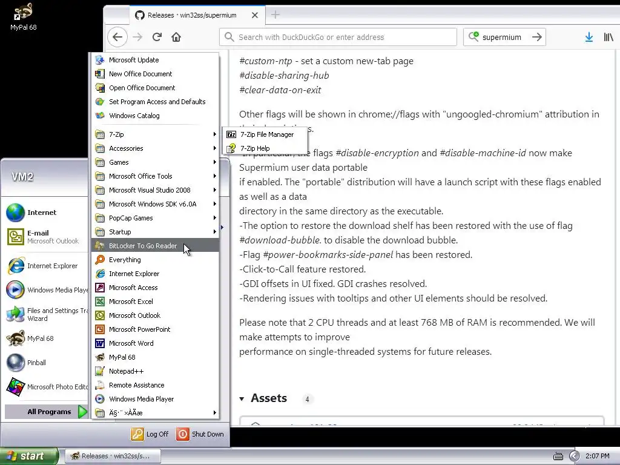Open downloads arrow icon in toolbar
Viewport: 620px width, 465px height.
[589, 37]
